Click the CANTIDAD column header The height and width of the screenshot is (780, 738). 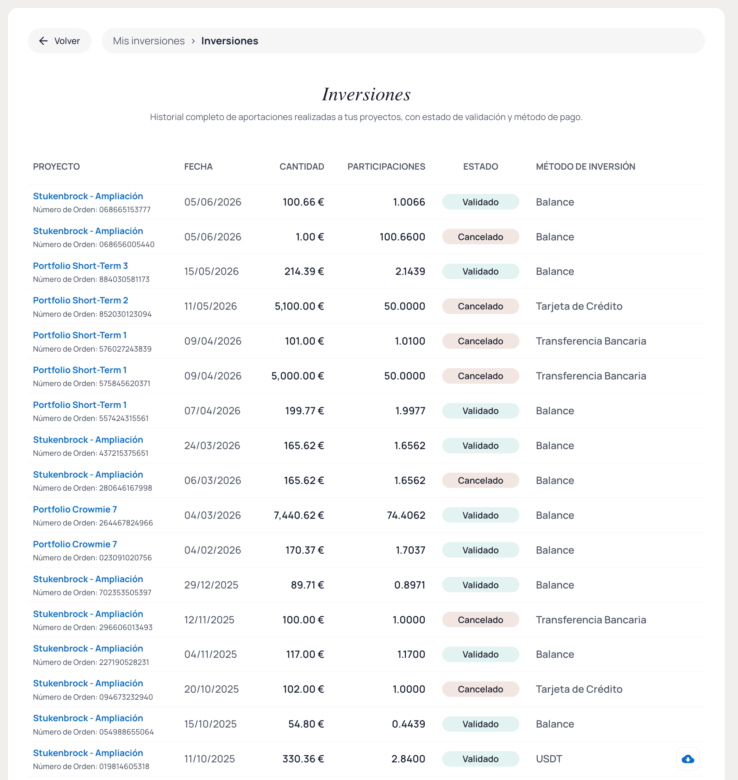click(x=302, y=166)
